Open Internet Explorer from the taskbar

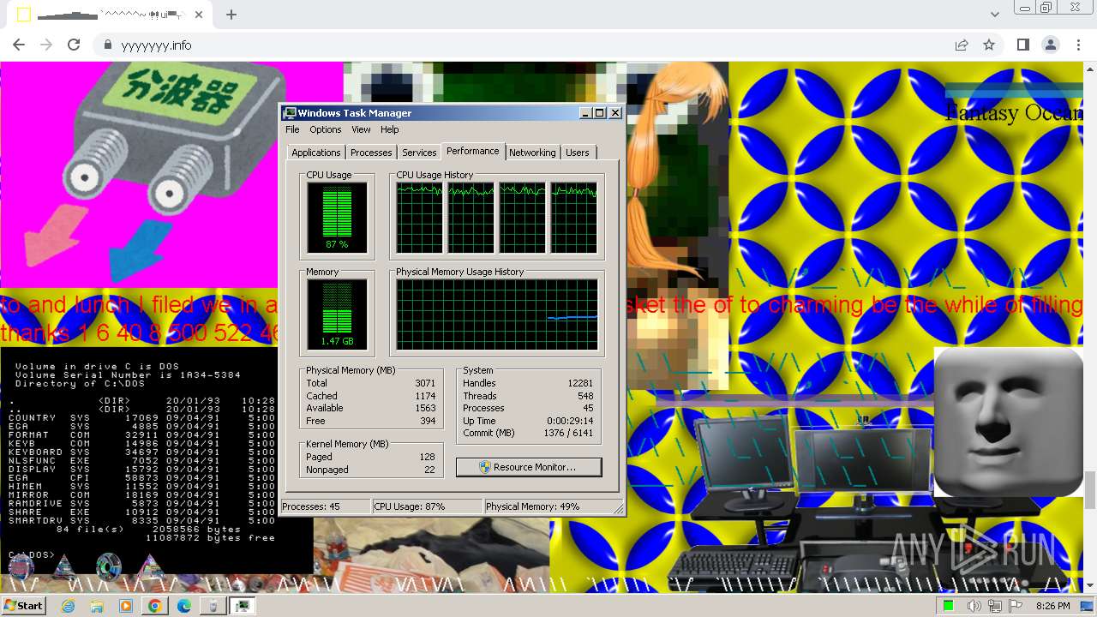pos(69,606)
